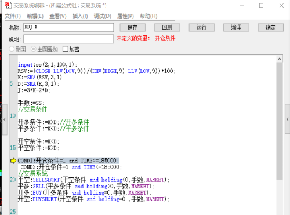This screenshot has width=290, height=215.
Task: Click the 开多:BUY line
Action: [85, 192]
